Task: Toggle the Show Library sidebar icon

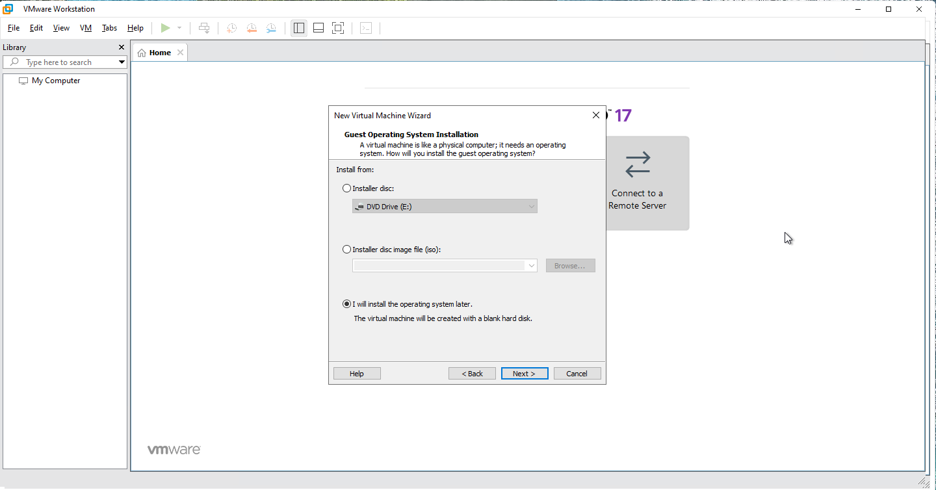Action: tap(299, 28)
